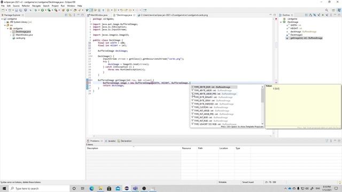Click the New Java Class icon
This screenshot has height=192, width=342.
coord(68,10)
